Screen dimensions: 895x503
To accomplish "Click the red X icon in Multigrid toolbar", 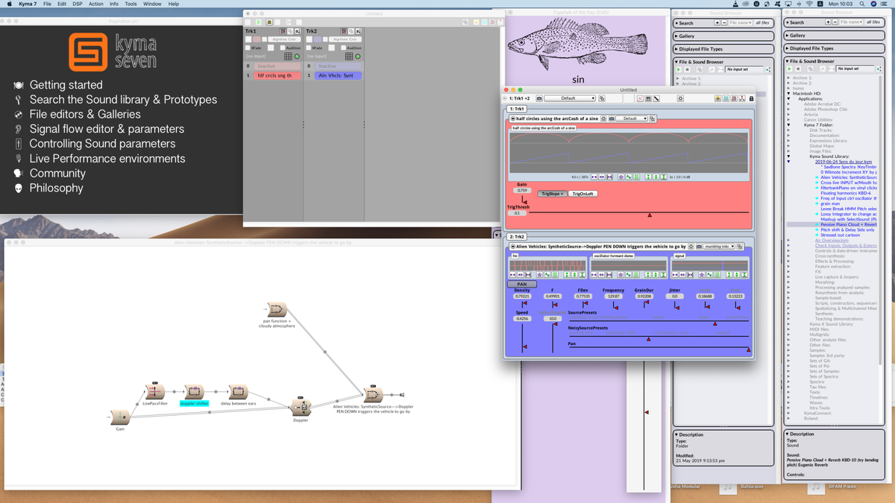I will click(x=640, y=98).
